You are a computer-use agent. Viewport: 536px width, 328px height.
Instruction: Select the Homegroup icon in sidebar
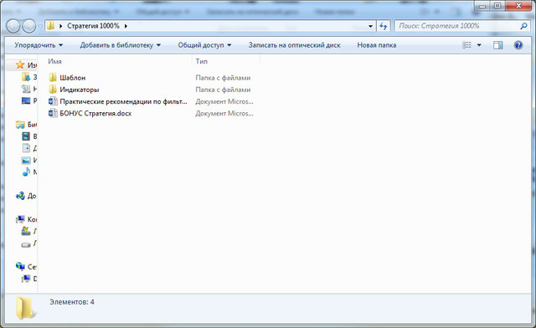(x=20, y=196)
